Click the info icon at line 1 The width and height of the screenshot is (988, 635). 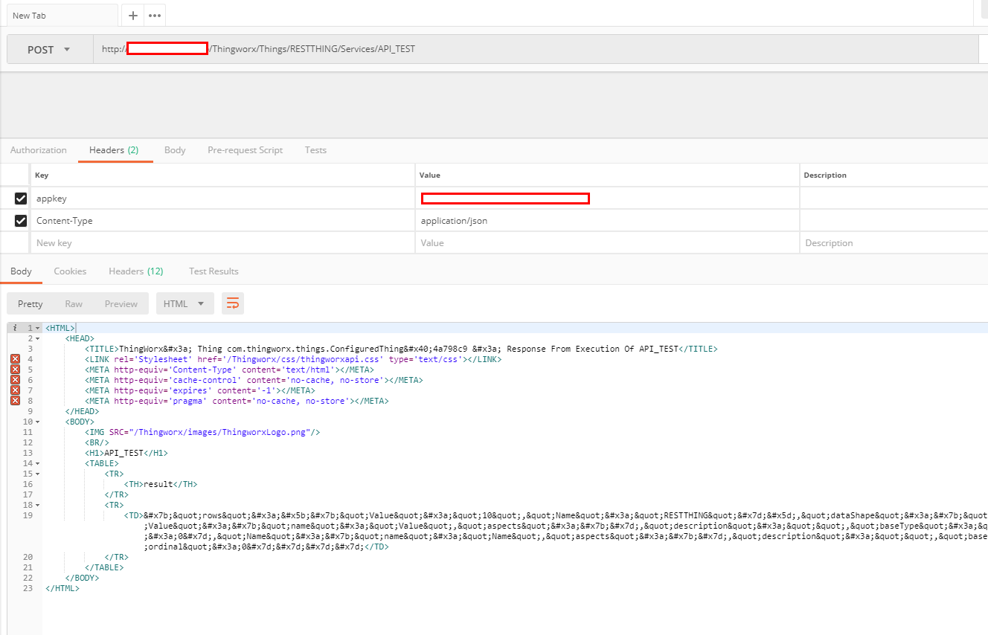pyautogui.click(x=15, y=328)
